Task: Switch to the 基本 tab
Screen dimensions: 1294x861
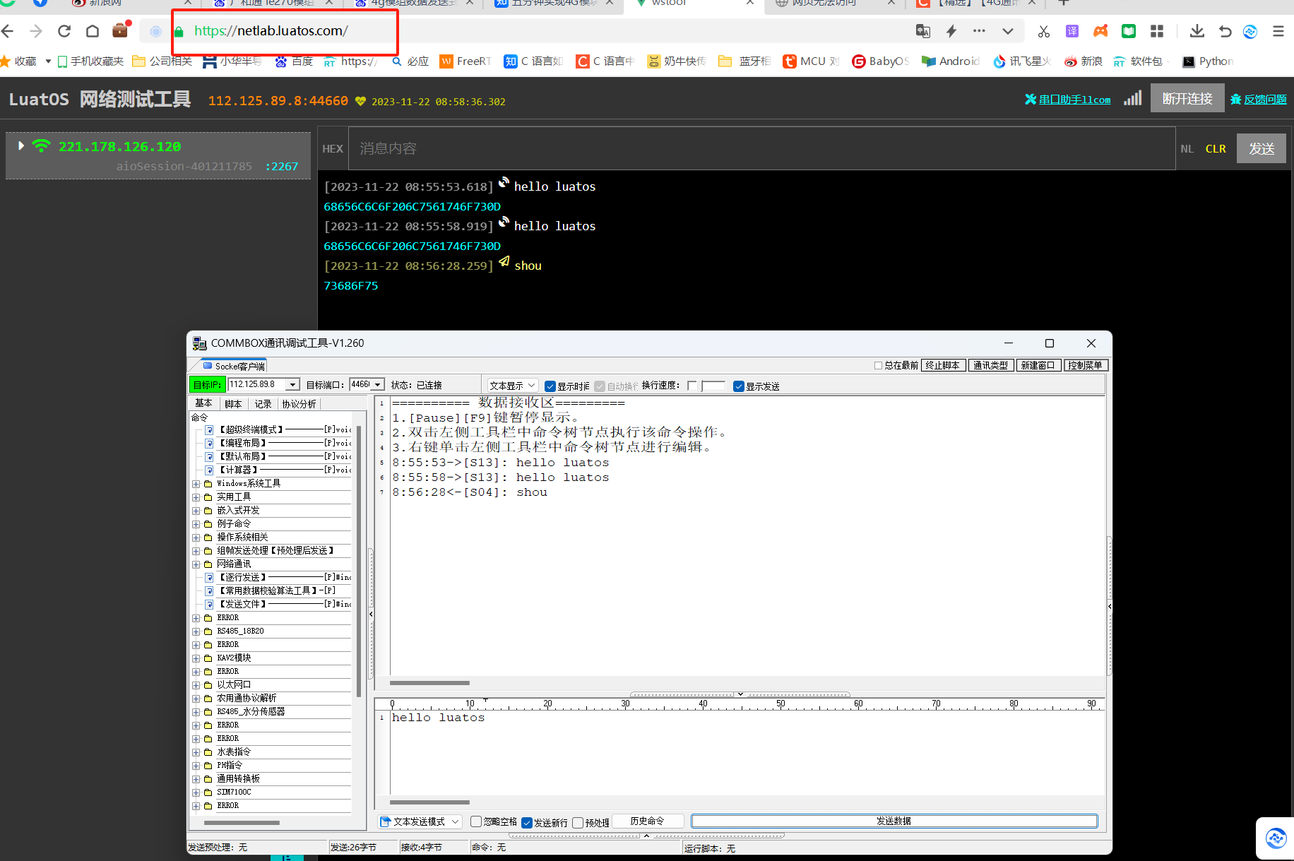Action: 203,403
